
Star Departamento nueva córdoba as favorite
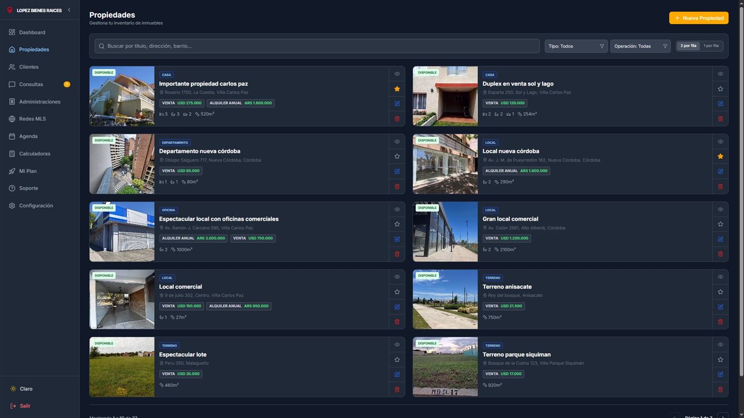tap(397, 156)
